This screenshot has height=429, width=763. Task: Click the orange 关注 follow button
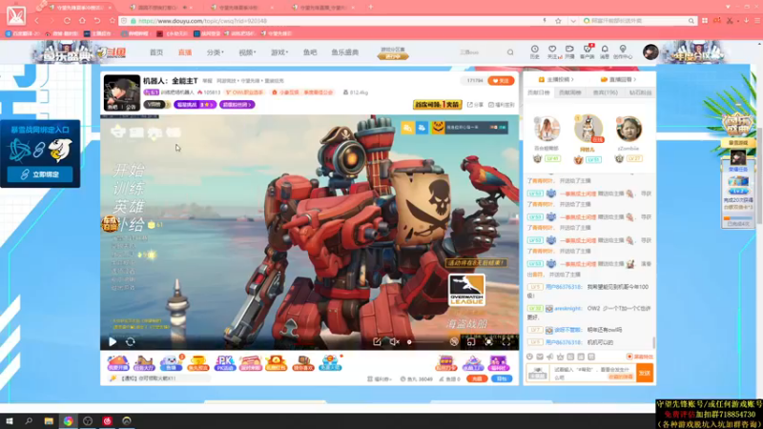[x=501, y=81]
